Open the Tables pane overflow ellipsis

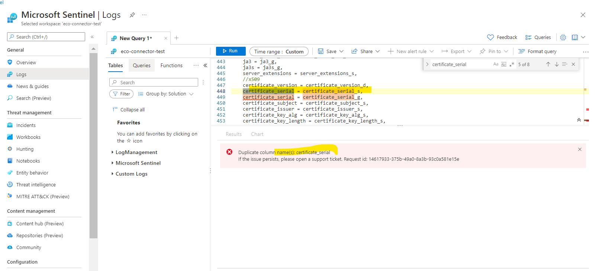tap(196, 65)
